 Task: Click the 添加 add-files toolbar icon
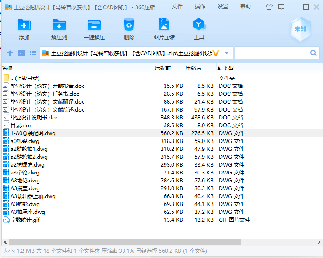coord(24,25)
